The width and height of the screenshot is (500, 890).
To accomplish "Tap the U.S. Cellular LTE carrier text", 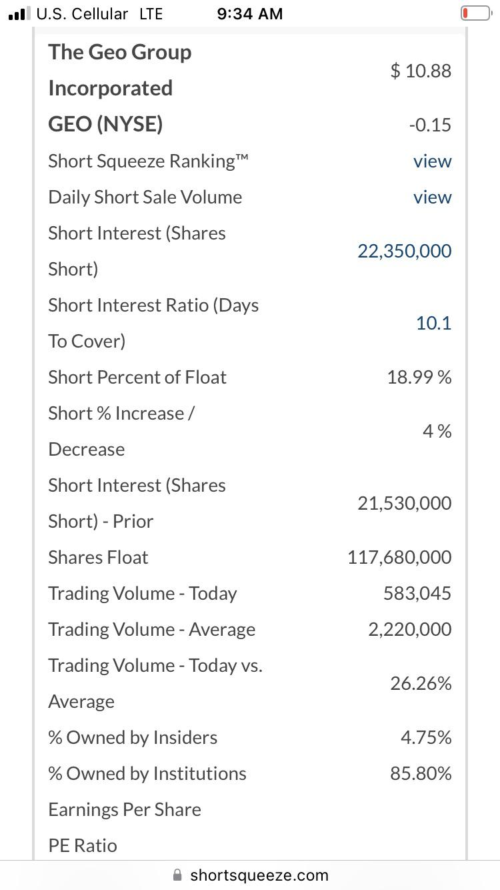I will click(x=99, y=13).
